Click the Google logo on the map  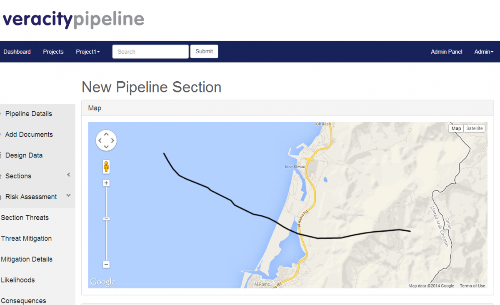[x=102, y=282]
